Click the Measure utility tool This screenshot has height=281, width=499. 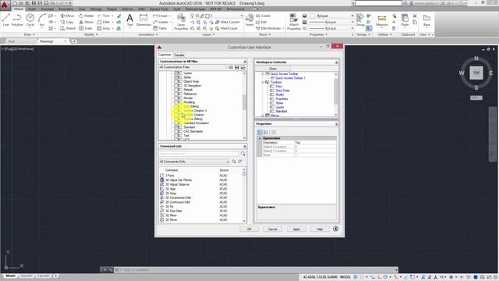point(381,20)
